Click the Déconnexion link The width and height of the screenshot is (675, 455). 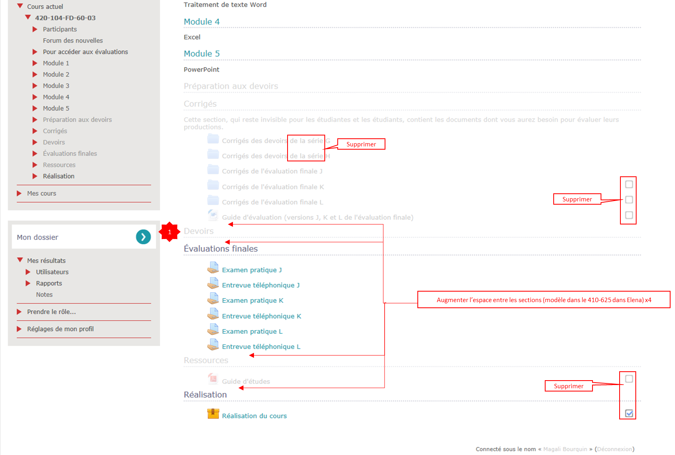(614, 449)
